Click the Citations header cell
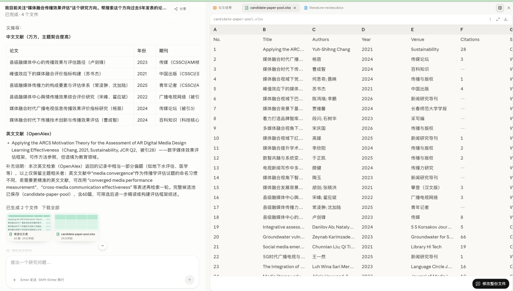Screen dimensions: 513x291 click(470, 39)
